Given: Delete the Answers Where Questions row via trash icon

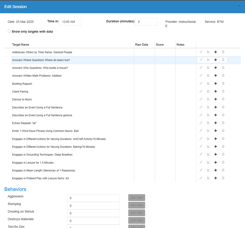Looking at the screenshot, I should click(223, 60).
